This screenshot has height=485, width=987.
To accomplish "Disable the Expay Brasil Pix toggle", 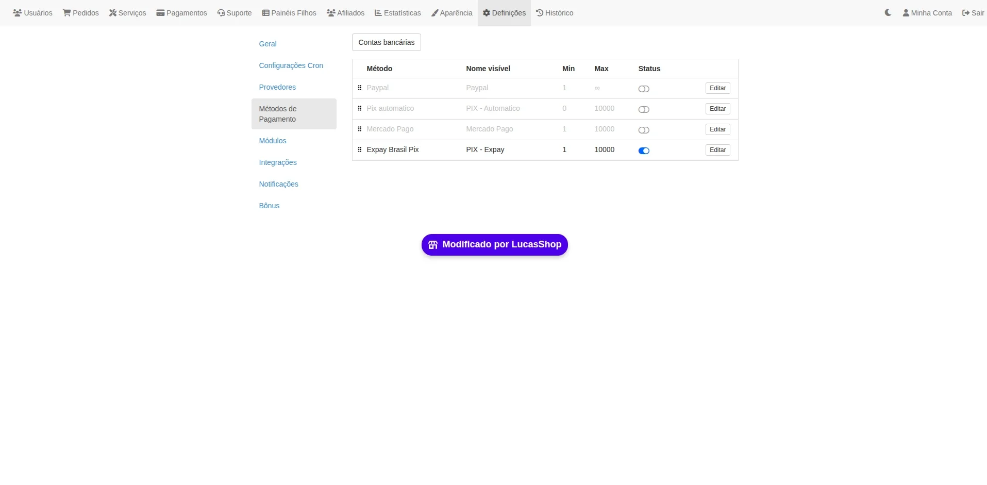I will (644, 150).
